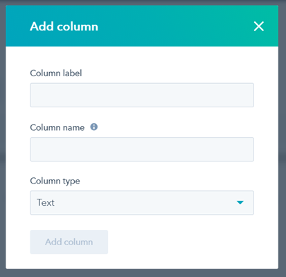Click the teal gradient header bar
This screenshot has height=277, width=286.
point(142,26)
